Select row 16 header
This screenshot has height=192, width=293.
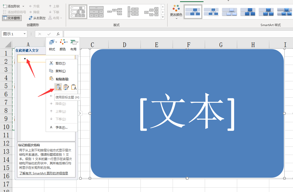[x=6, y=176]
